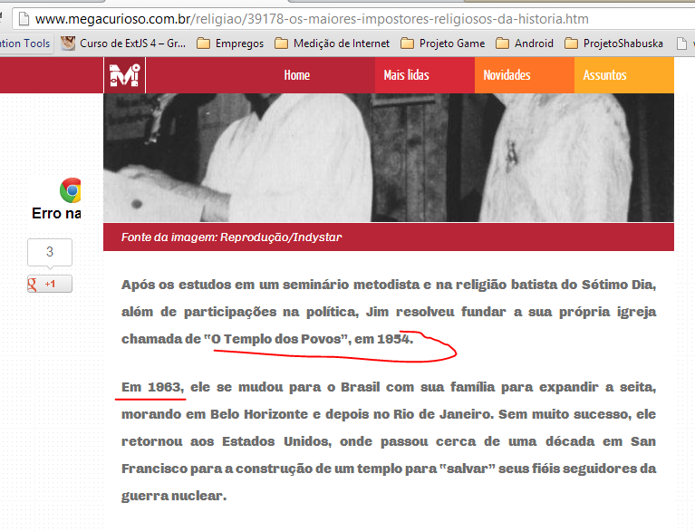Click the 'Em 1963' underlined text

click(x=152, y=387)
